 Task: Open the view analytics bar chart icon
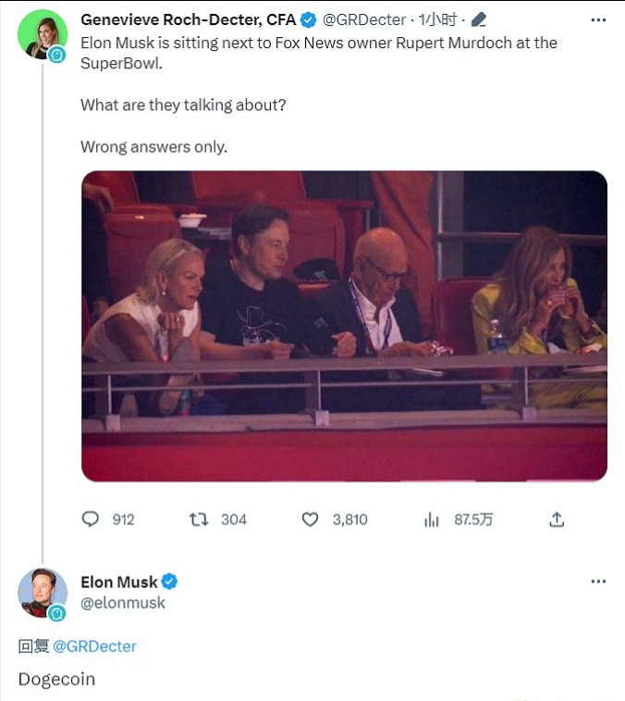point(432,520)
